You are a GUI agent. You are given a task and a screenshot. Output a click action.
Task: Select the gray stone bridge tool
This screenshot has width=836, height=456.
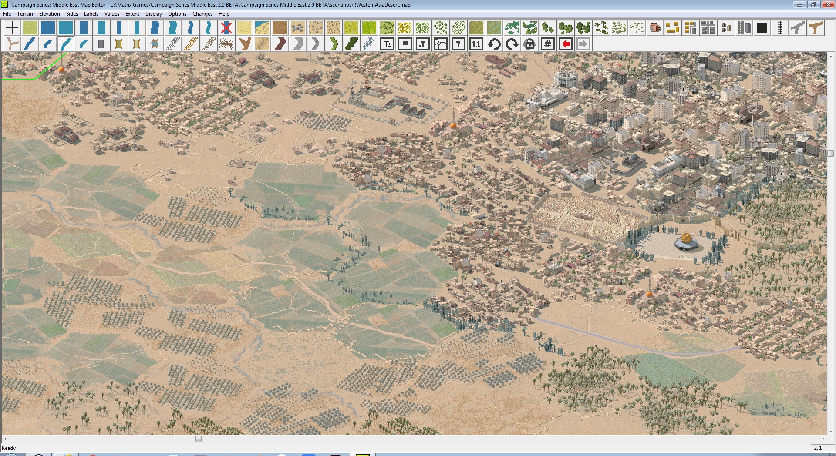click(101, 44)
